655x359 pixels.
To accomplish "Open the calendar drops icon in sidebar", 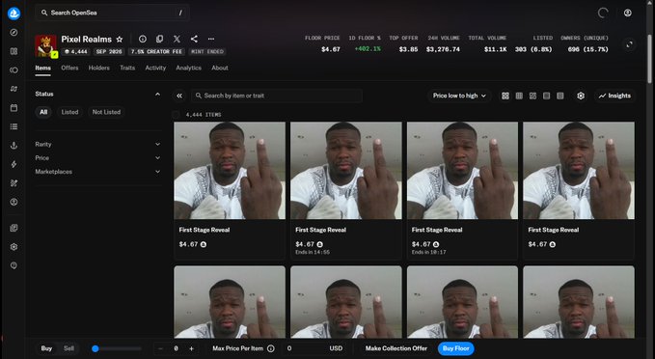I will click(x=14, y=108).
